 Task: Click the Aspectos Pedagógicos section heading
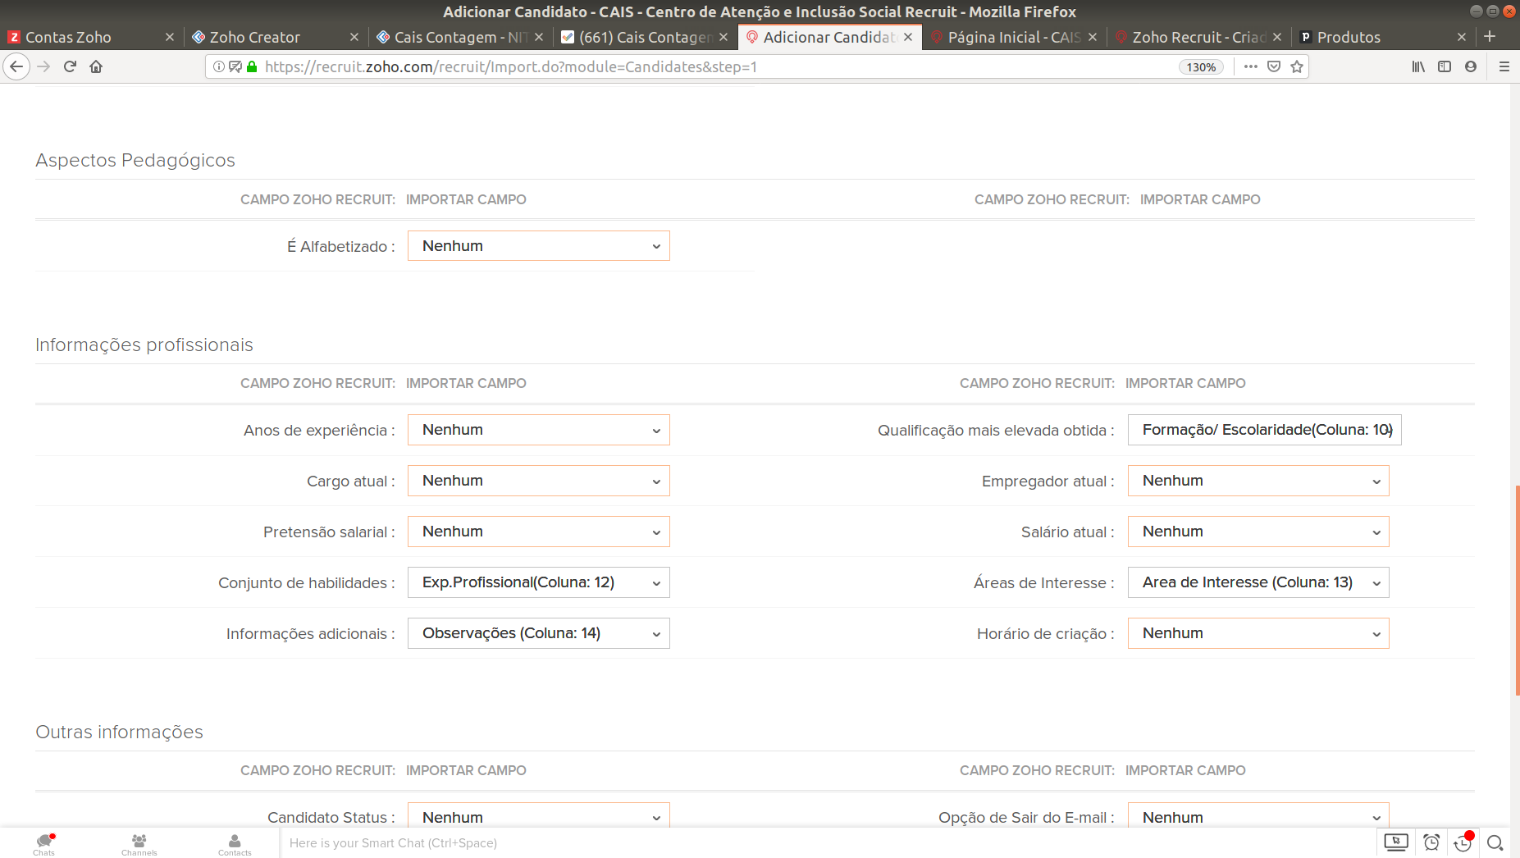(135, 160)
